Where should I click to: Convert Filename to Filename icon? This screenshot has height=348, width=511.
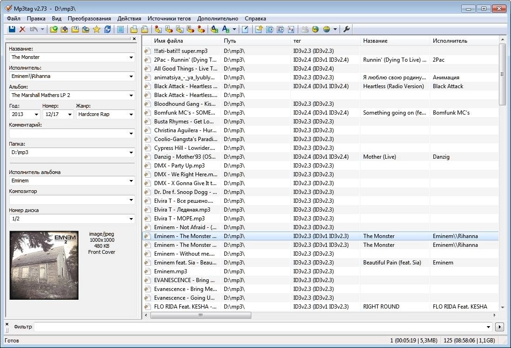pos(180,29)
